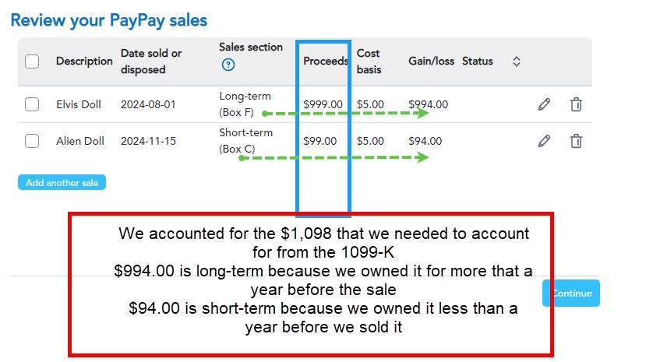Open the Sales section help question-mark icon
Screen dimensions: 660x362
click(228, 65)
